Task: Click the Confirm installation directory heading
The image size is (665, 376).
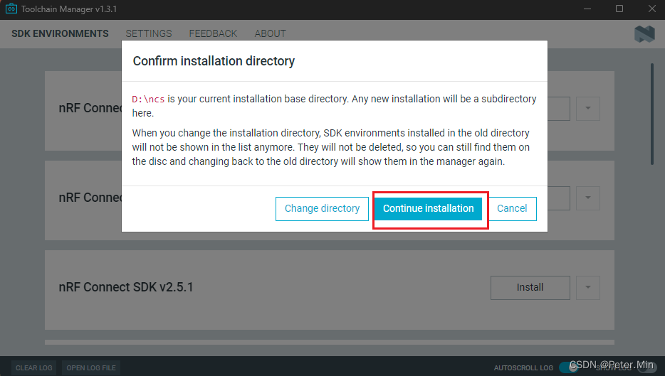Action: click(x=214, y=61)
